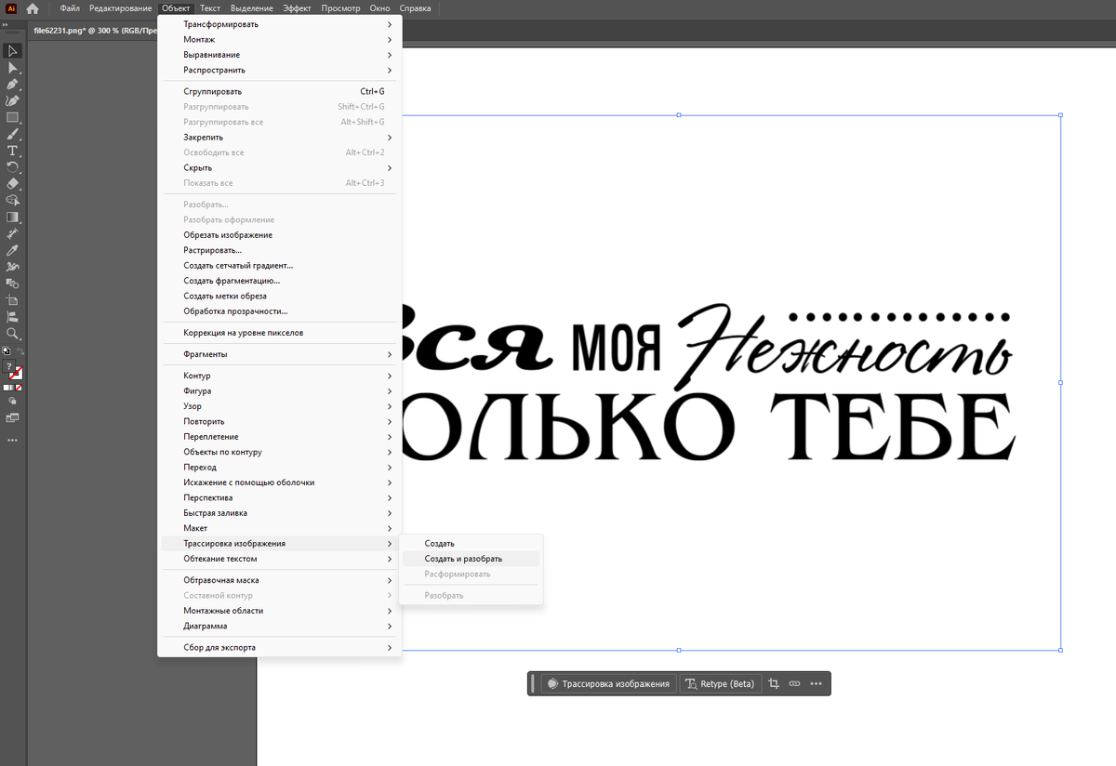This screenshot has height=766, width=1116.
Task: Choose Обработка прозрачности… entry
Action: pos(280,311)
